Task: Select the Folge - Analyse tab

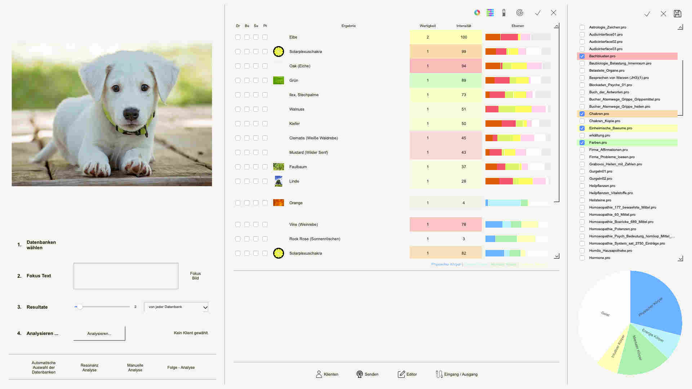Action: (181, 367)
